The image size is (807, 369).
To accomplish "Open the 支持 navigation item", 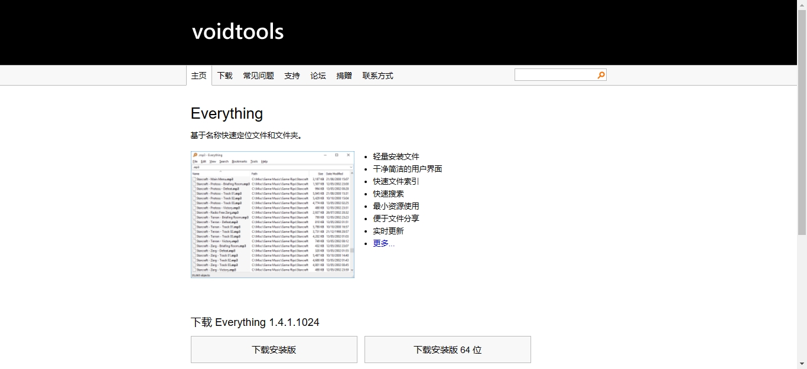I will (x=292, y=76).
